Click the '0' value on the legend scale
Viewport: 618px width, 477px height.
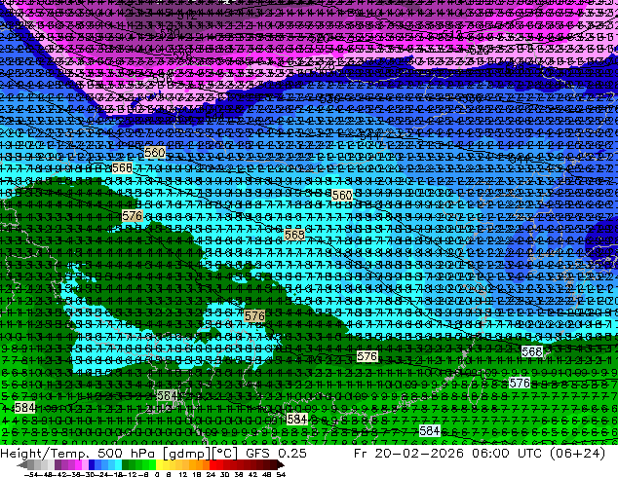point(157,474)
